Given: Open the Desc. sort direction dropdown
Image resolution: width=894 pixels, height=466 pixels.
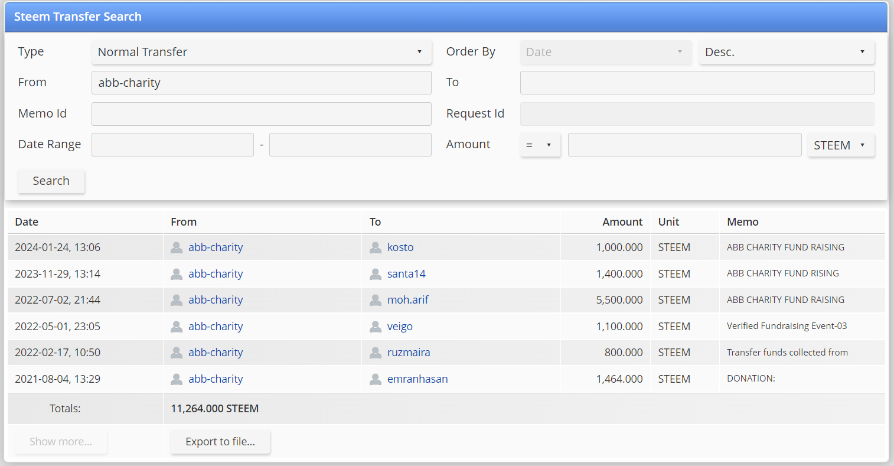Looking at the screenshot, I should pyautogui.click(x=787, y=52).
